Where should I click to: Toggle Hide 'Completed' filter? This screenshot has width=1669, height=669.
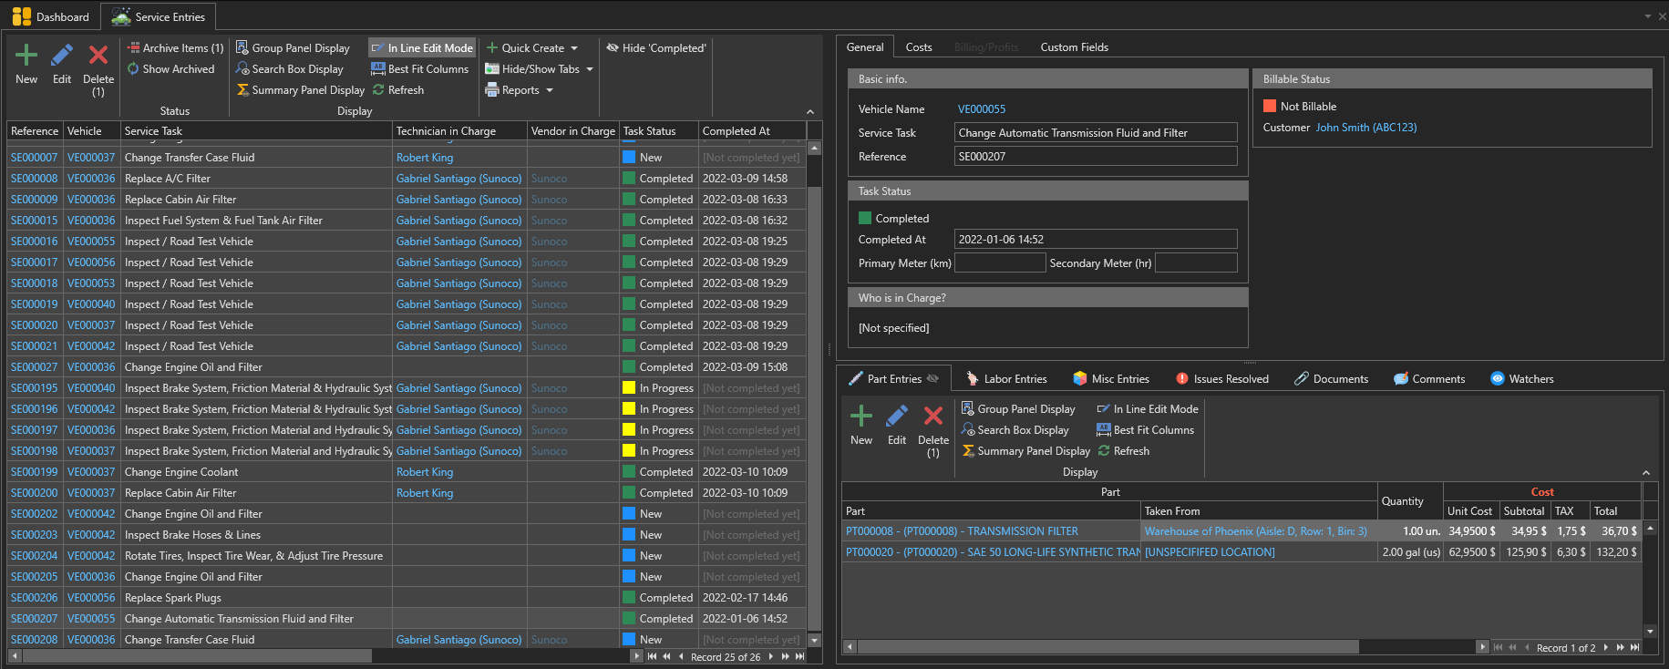pyautogui.click(x=656, y=48)
